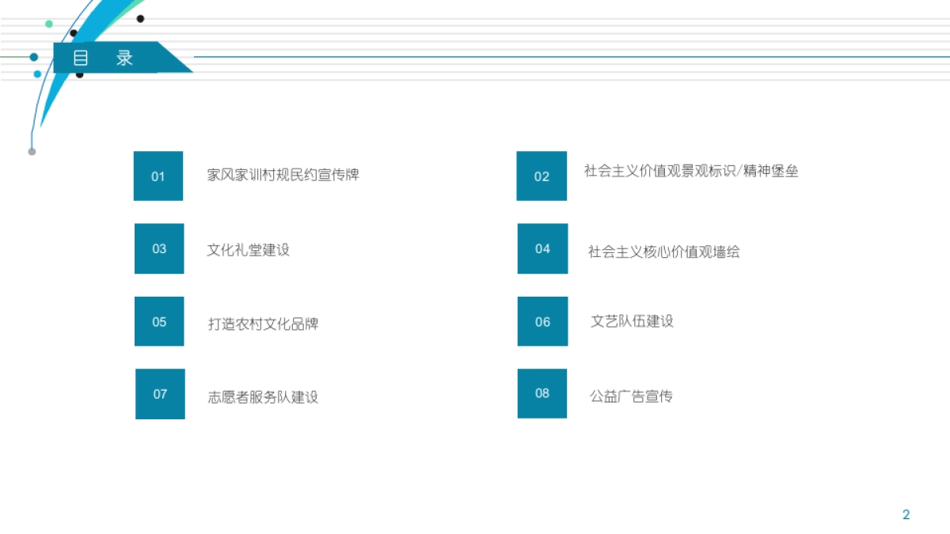Click the 03 numbered square icon
950x534 pixels.
tap(158, 248)
